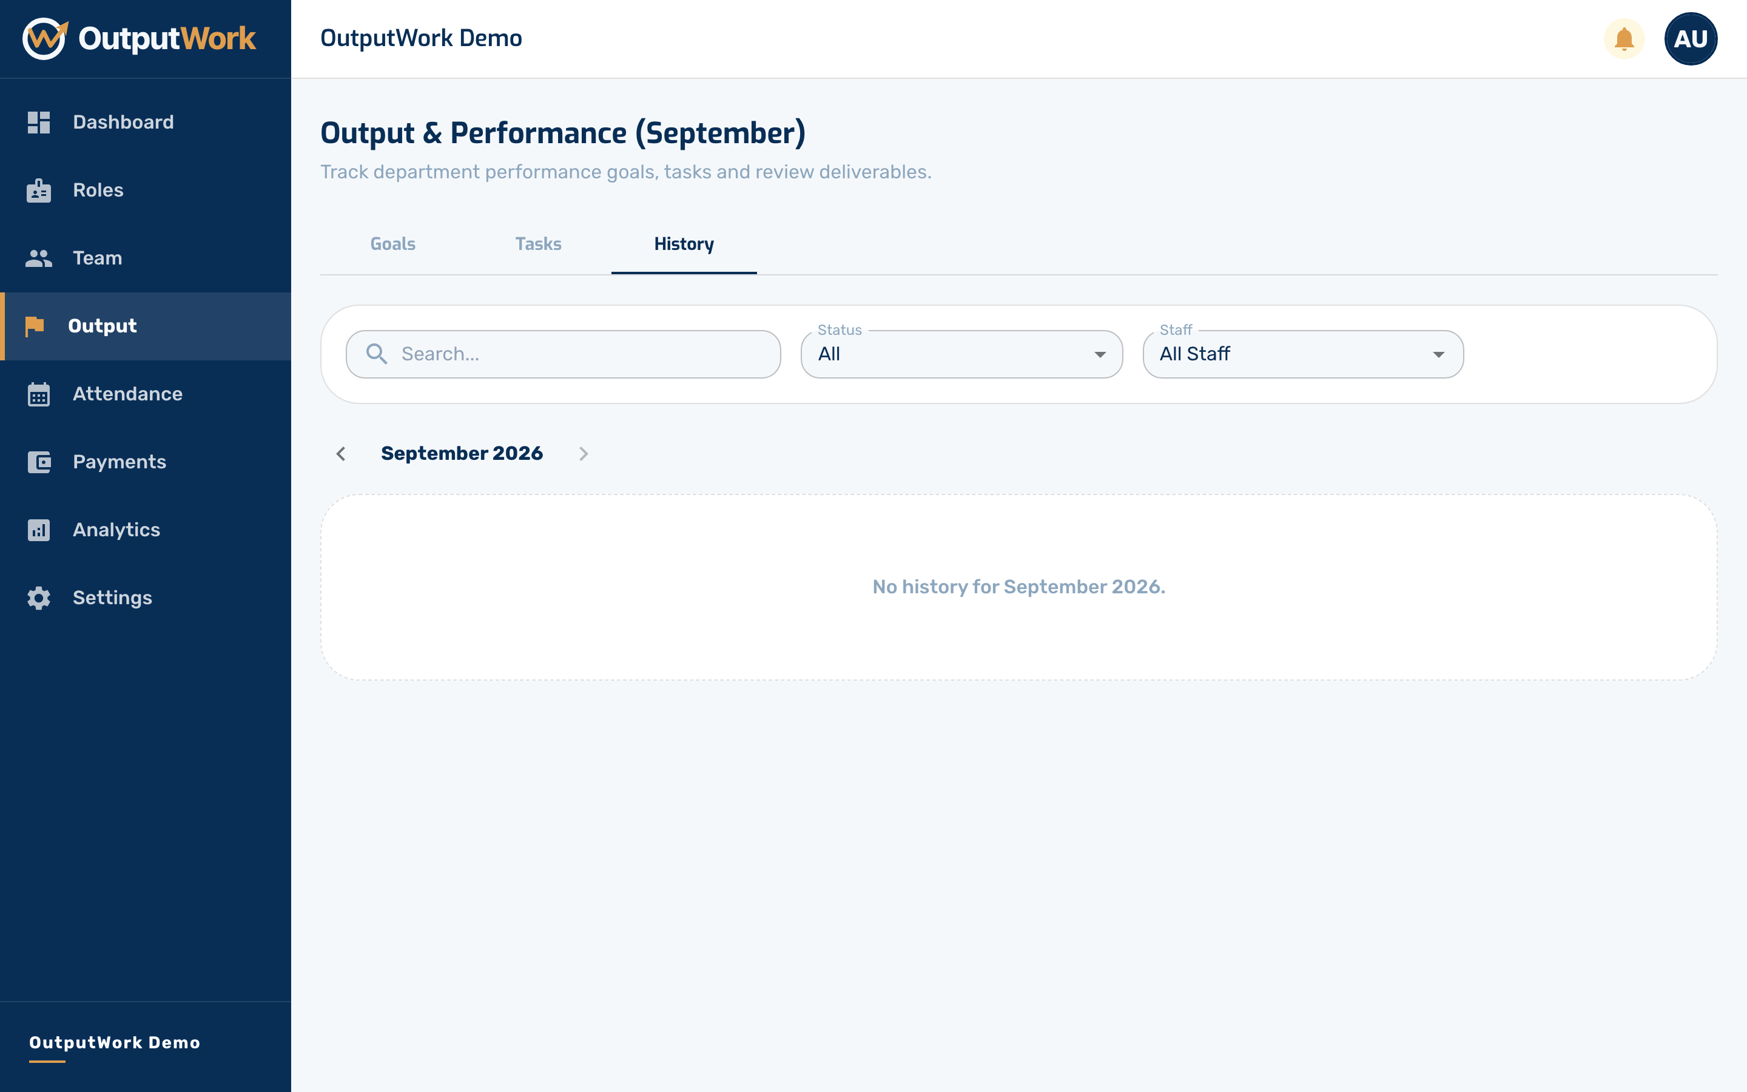The image size is (1747, 1092).
Task: Click the Attendance calendar icon
Action: [x=39, y=394]
